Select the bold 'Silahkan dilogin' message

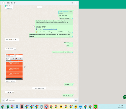click(x=51, y=35)
